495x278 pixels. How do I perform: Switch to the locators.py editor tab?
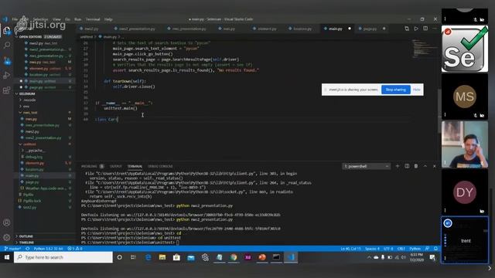pos(302,29)
